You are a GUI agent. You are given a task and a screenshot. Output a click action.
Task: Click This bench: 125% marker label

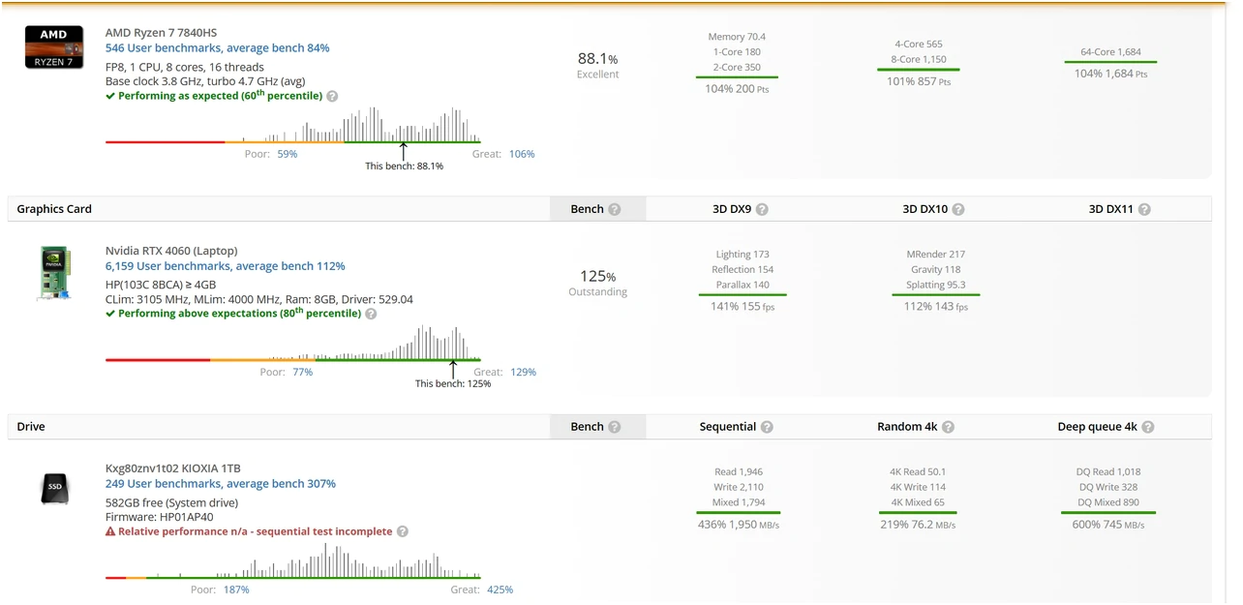tap(453, 384)
